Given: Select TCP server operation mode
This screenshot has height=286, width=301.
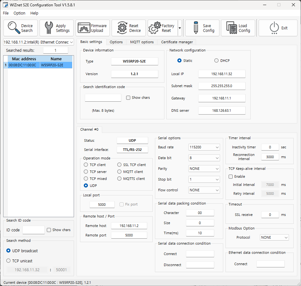Looking at the screenshot, I should coord(86,172).
